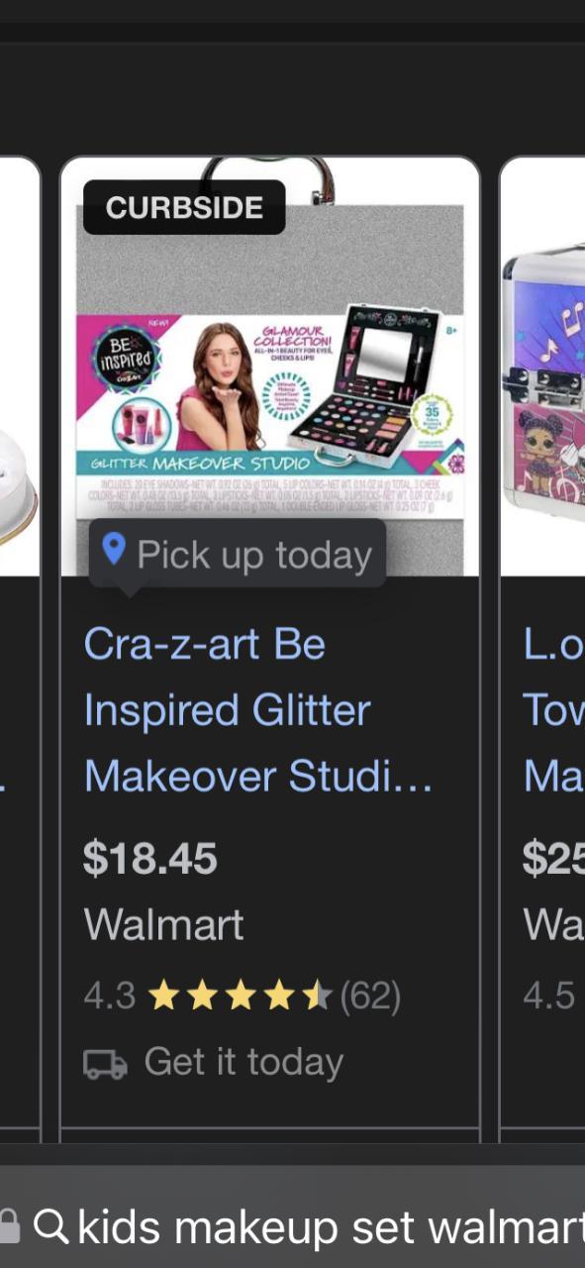This screenshot has height=1268, width=585.
Task: Tap the blue location pin icon
Action: [114, 550]
